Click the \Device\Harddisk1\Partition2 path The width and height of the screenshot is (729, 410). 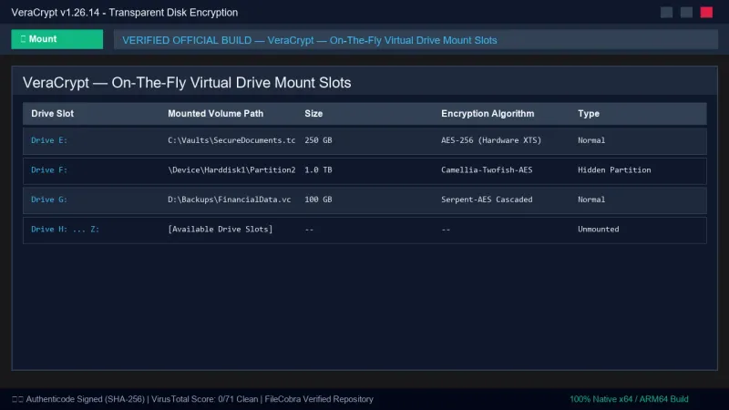(231, 170)
